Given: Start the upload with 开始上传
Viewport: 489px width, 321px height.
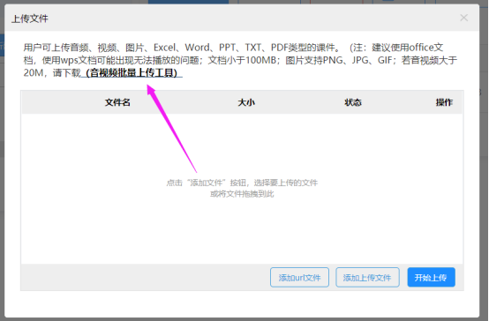Looking at the screenshot, I should point(431,278).
